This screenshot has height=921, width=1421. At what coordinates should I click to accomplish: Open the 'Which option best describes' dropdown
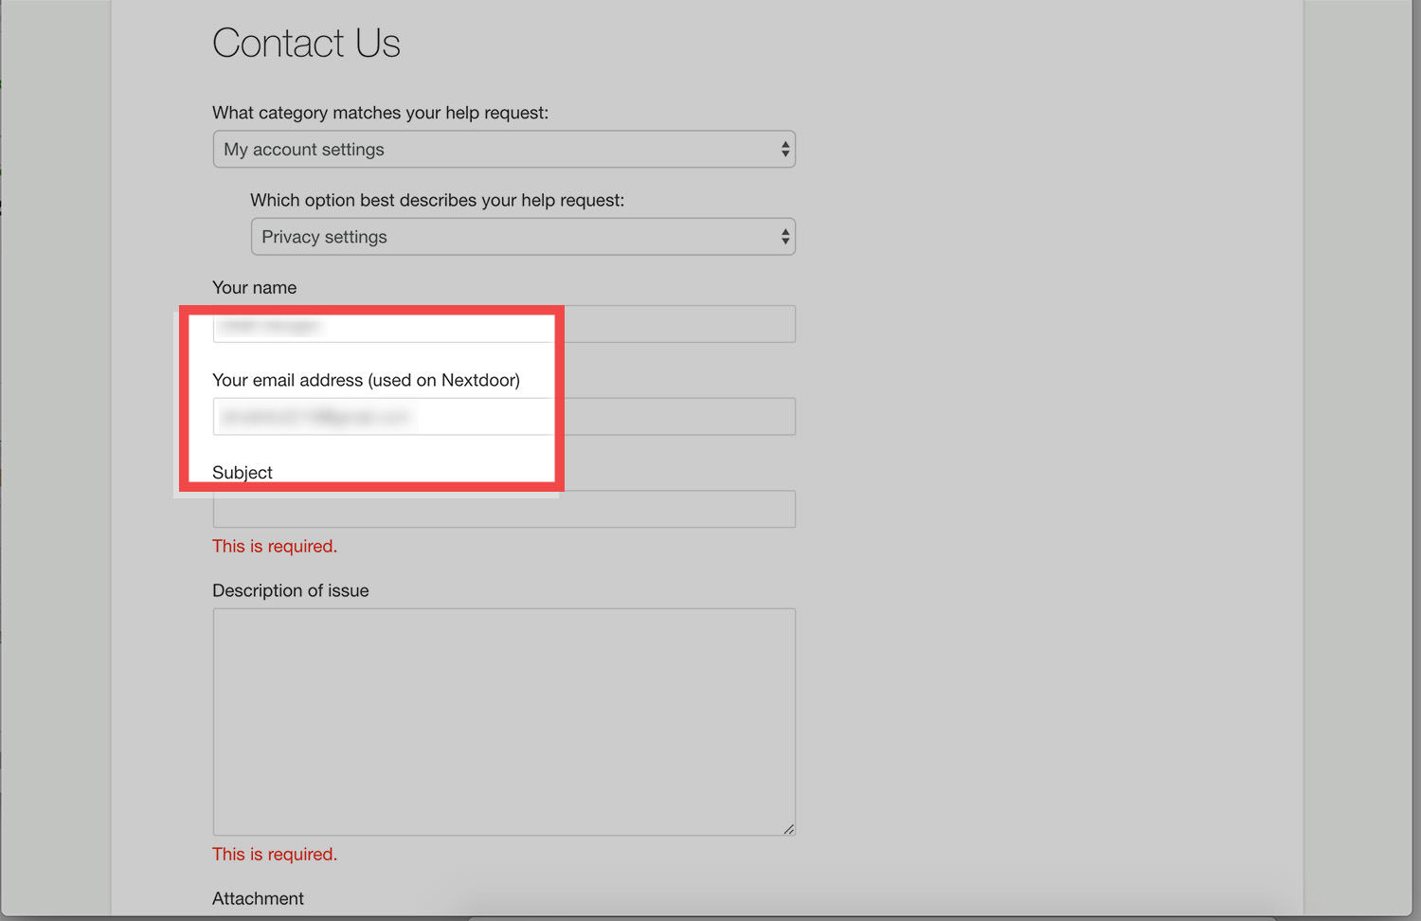[x=523, y=236]
